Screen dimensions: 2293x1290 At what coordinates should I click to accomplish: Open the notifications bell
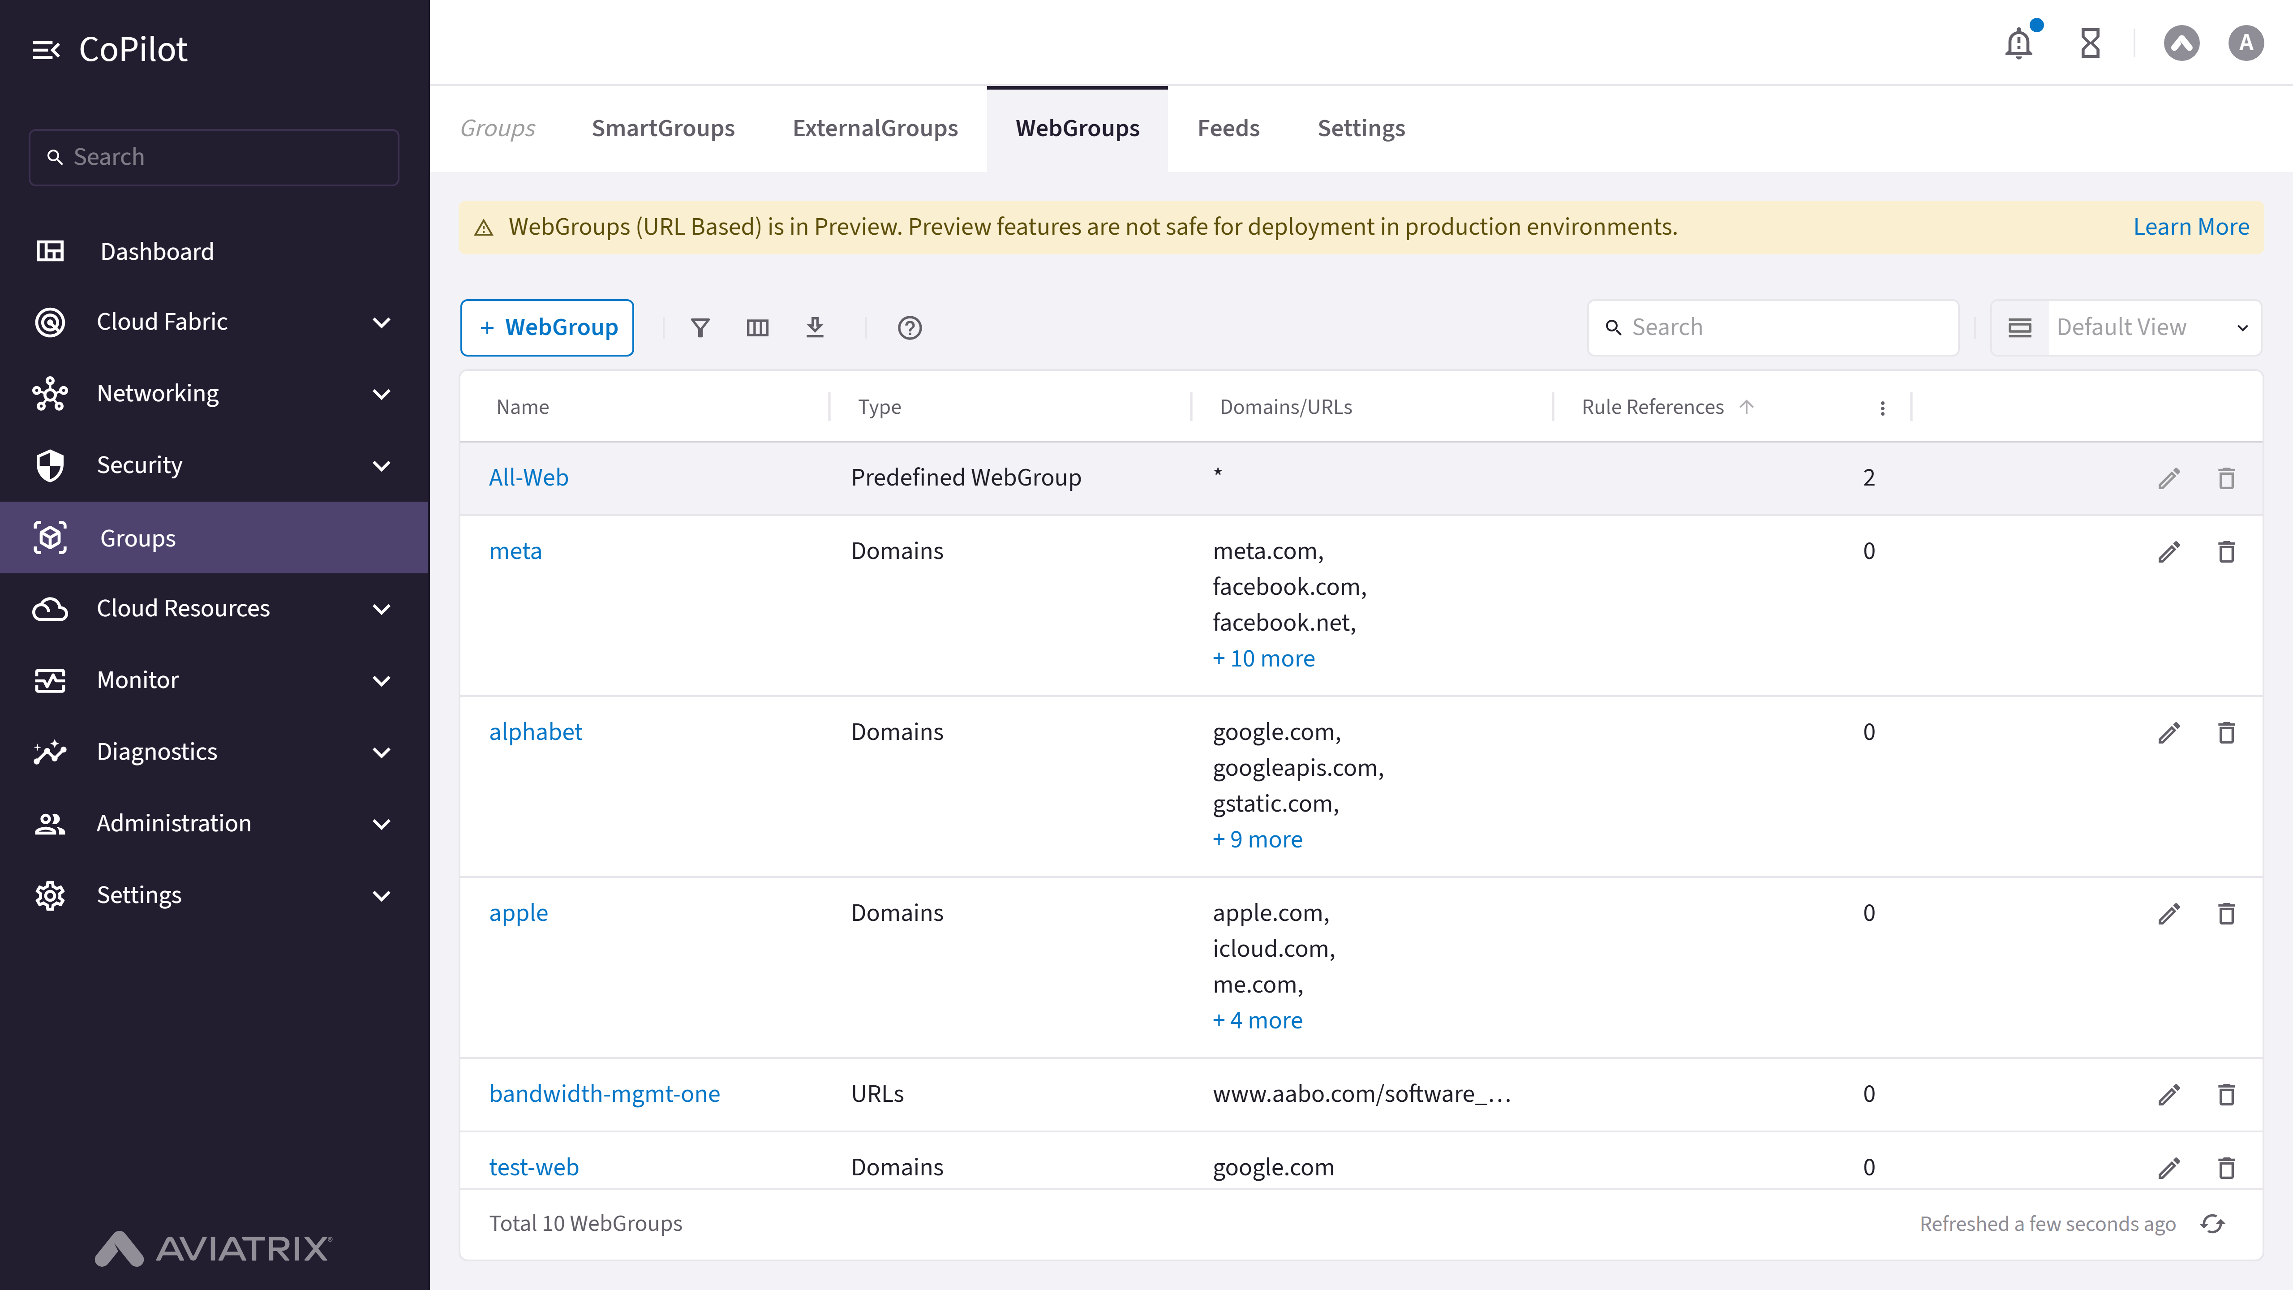coord(2019,43)
